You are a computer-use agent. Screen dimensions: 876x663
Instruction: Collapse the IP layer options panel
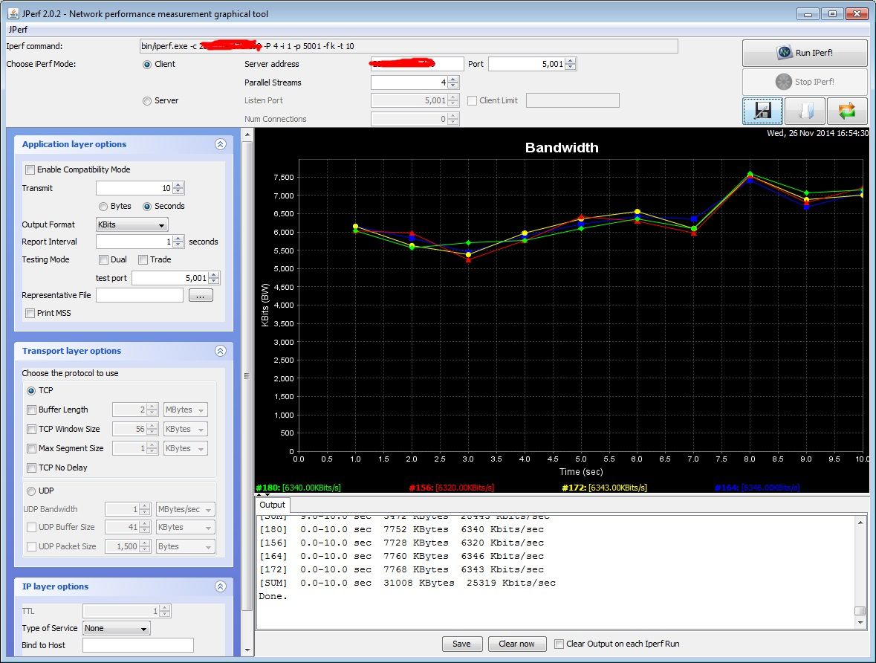tap(220, 586)
